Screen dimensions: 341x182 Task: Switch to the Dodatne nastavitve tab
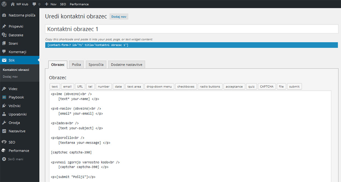coord(126,64)
